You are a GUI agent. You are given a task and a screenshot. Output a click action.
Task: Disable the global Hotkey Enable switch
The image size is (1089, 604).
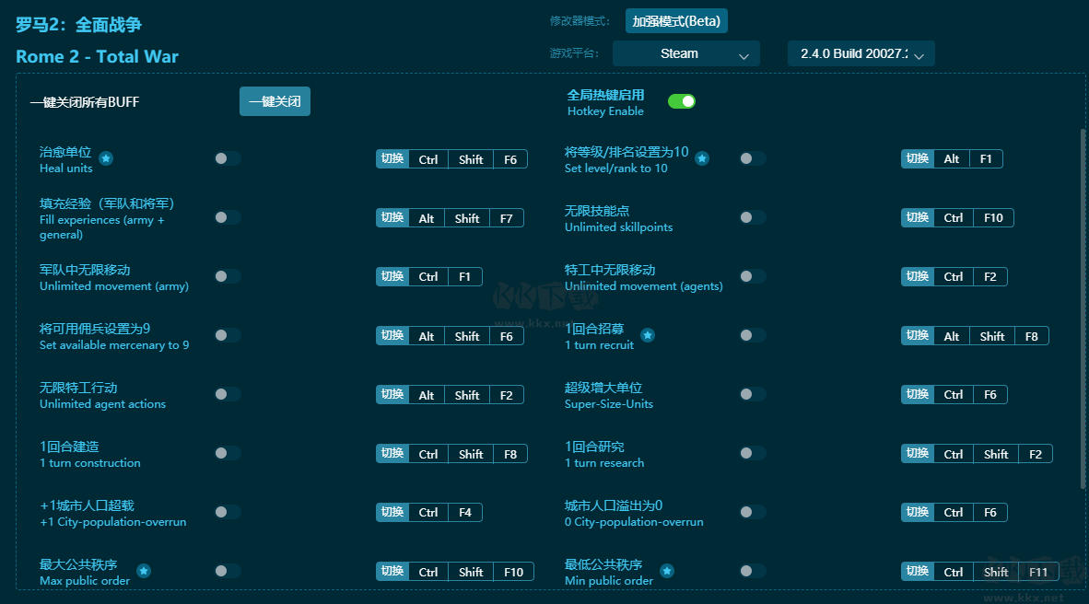coord(682,101)
